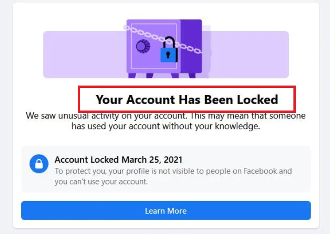This screenshot has width=330, height=234.
Task: Select the 'Your Account Has Been Locked' heading
Action: tap(187, 99)
